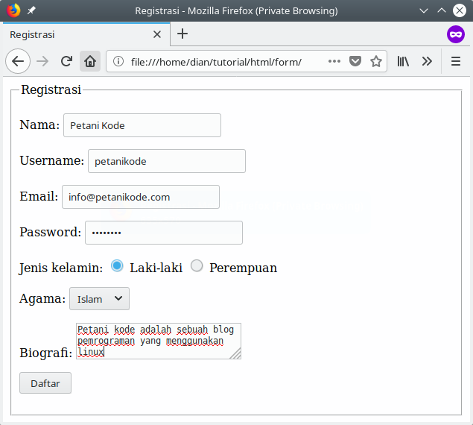Go back with the back arrow button

point(18,61)
